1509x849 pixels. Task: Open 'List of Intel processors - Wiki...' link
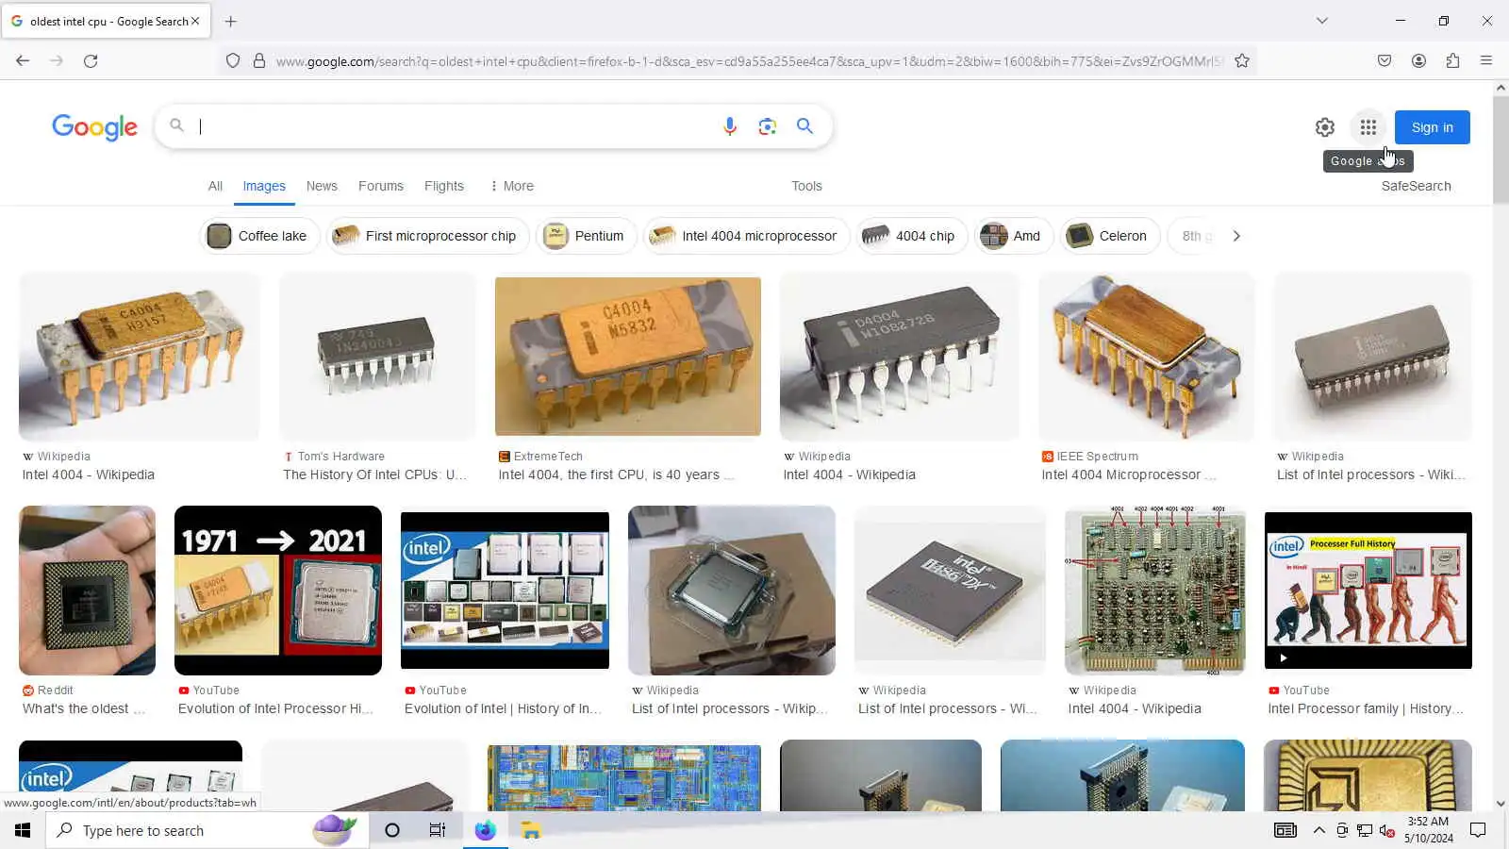tap(1370, 474)
